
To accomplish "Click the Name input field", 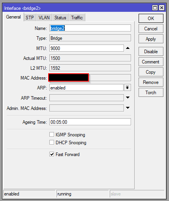I will pyautogui.click(x=90, y=28).
